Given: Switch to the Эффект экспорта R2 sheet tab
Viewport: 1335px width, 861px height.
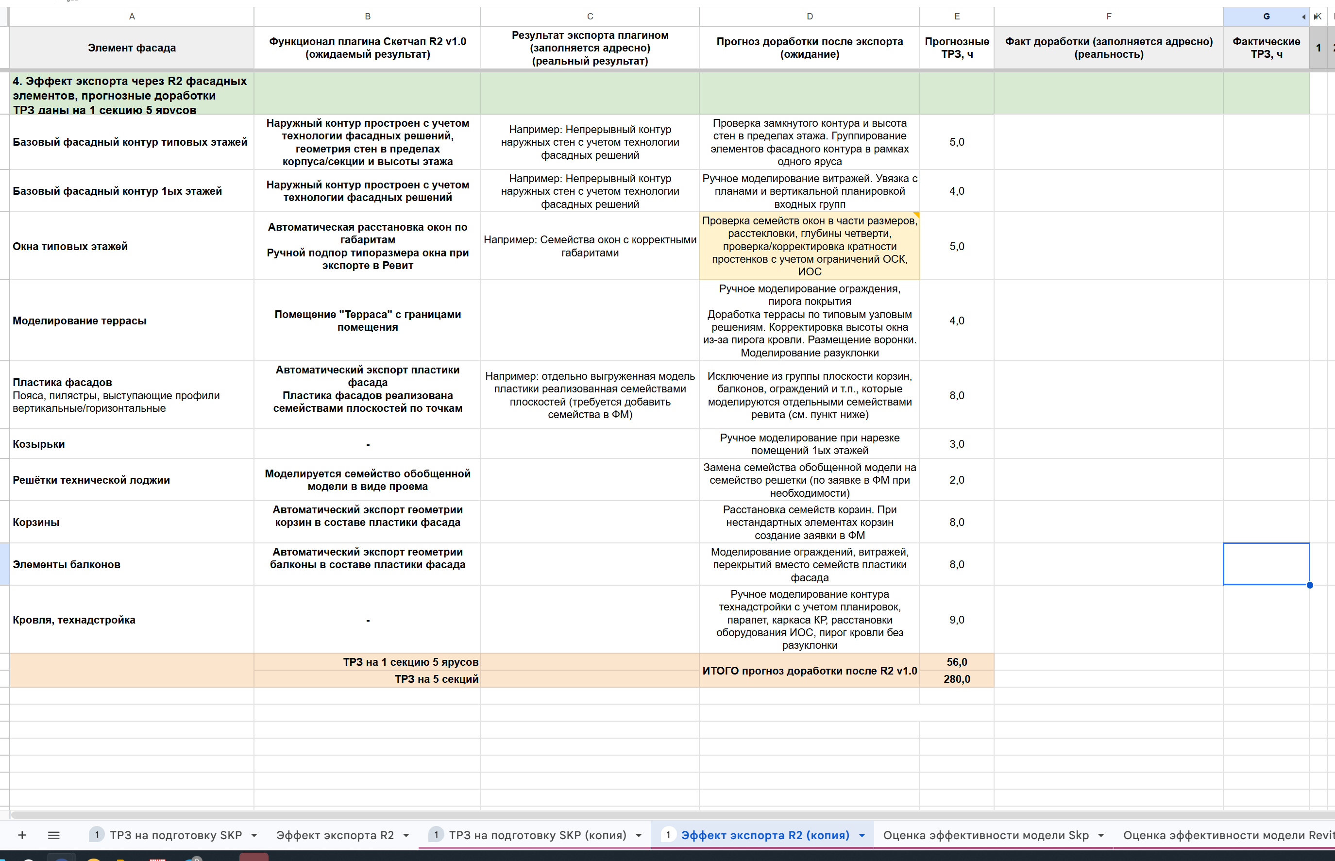Looking at the screenshot, I should point(335,835).
